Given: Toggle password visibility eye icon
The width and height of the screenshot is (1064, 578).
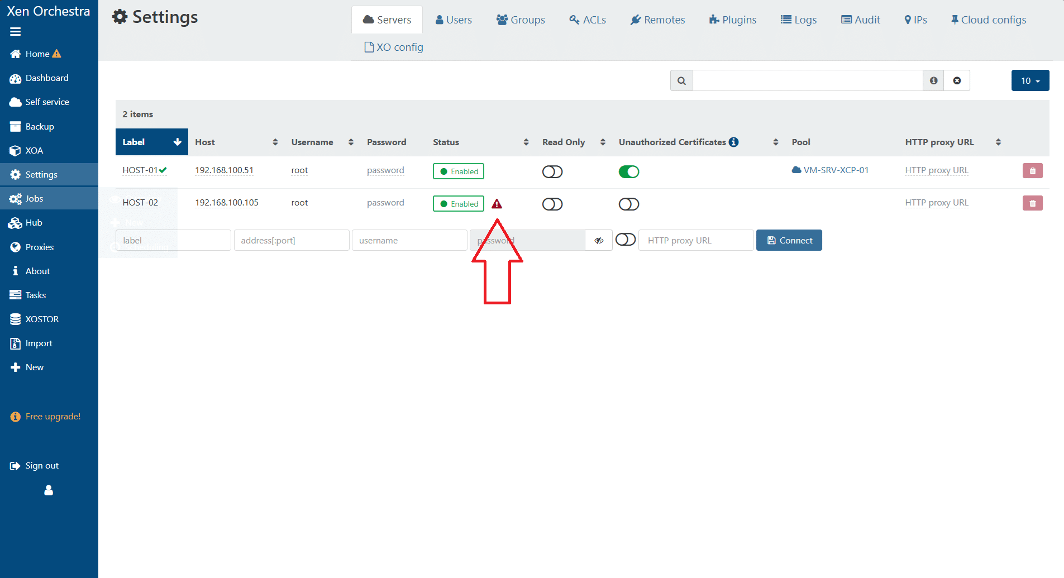Looking at the screenshot, I should tap(599, 240).
